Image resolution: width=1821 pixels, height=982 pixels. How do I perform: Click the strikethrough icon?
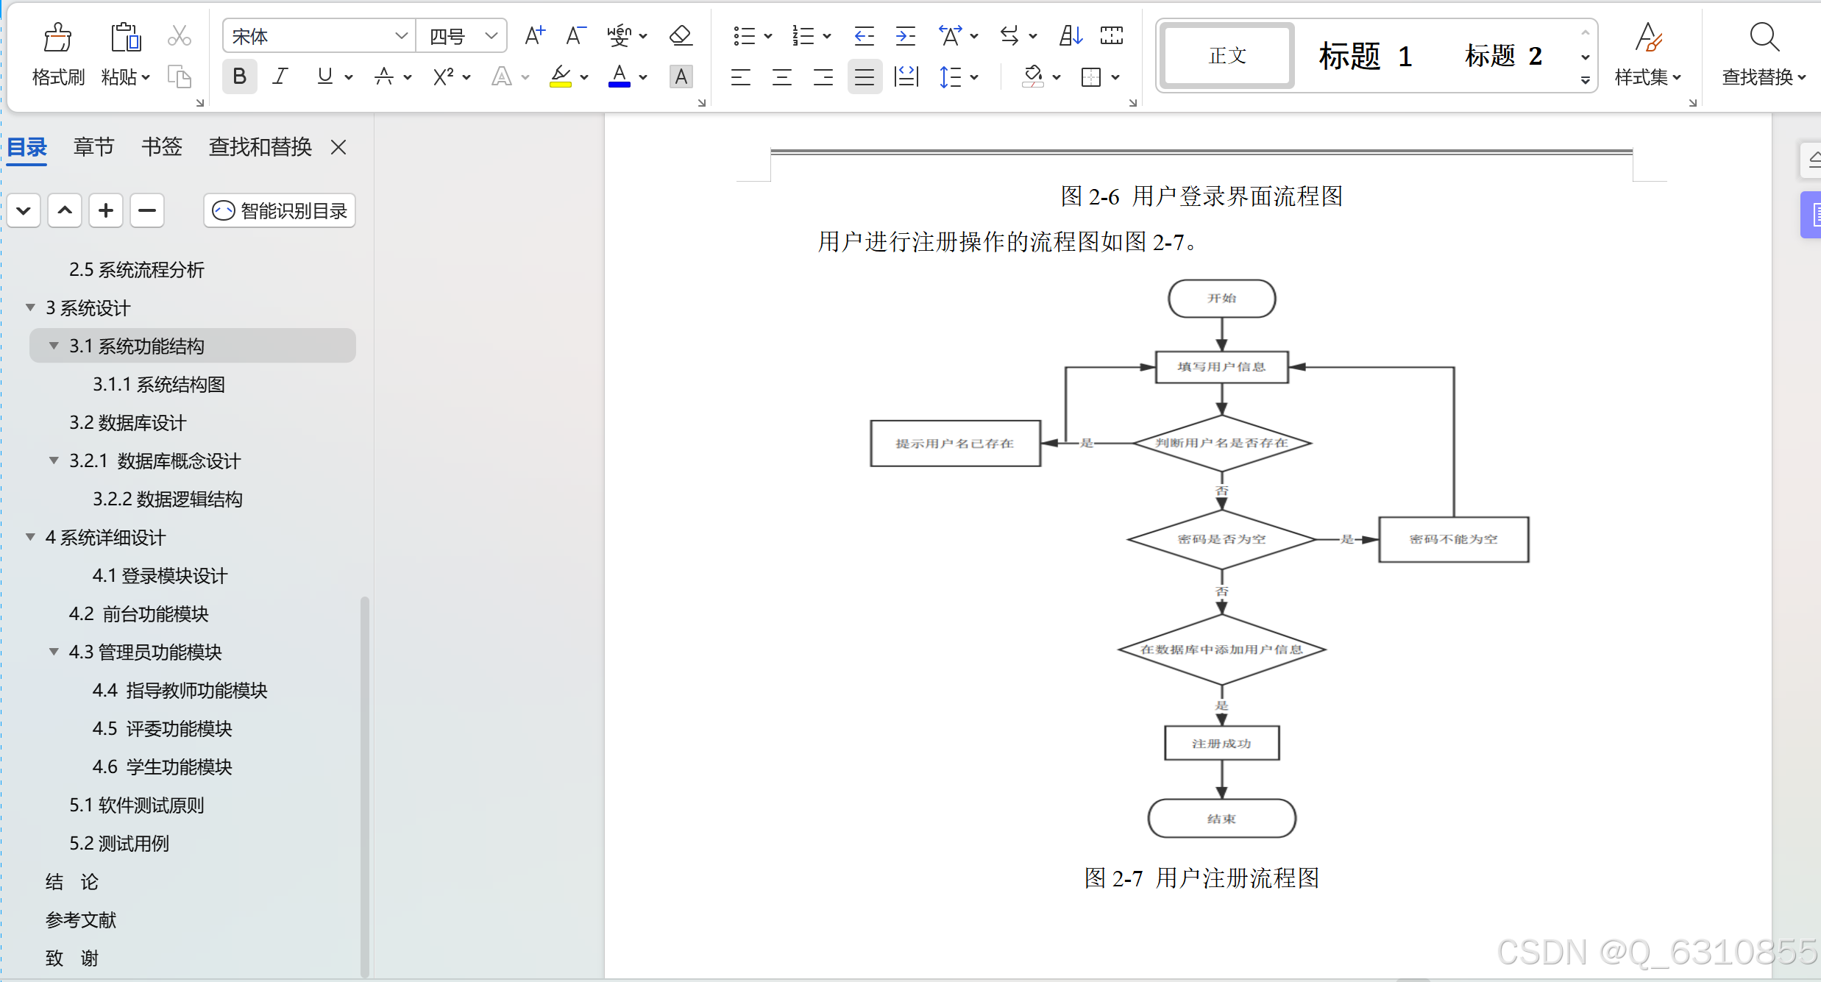(383, 77)
